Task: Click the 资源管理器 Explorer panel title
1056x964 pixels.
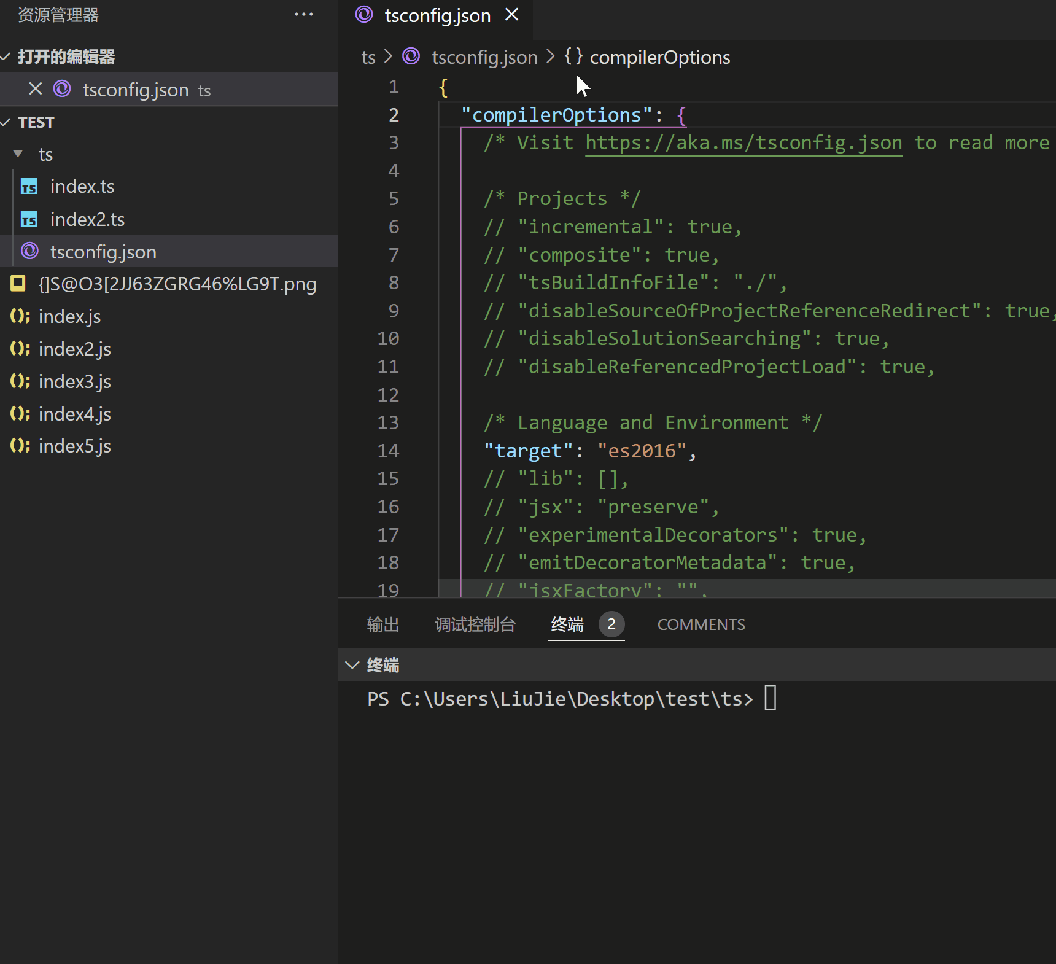Action: (x=58, y=15)
